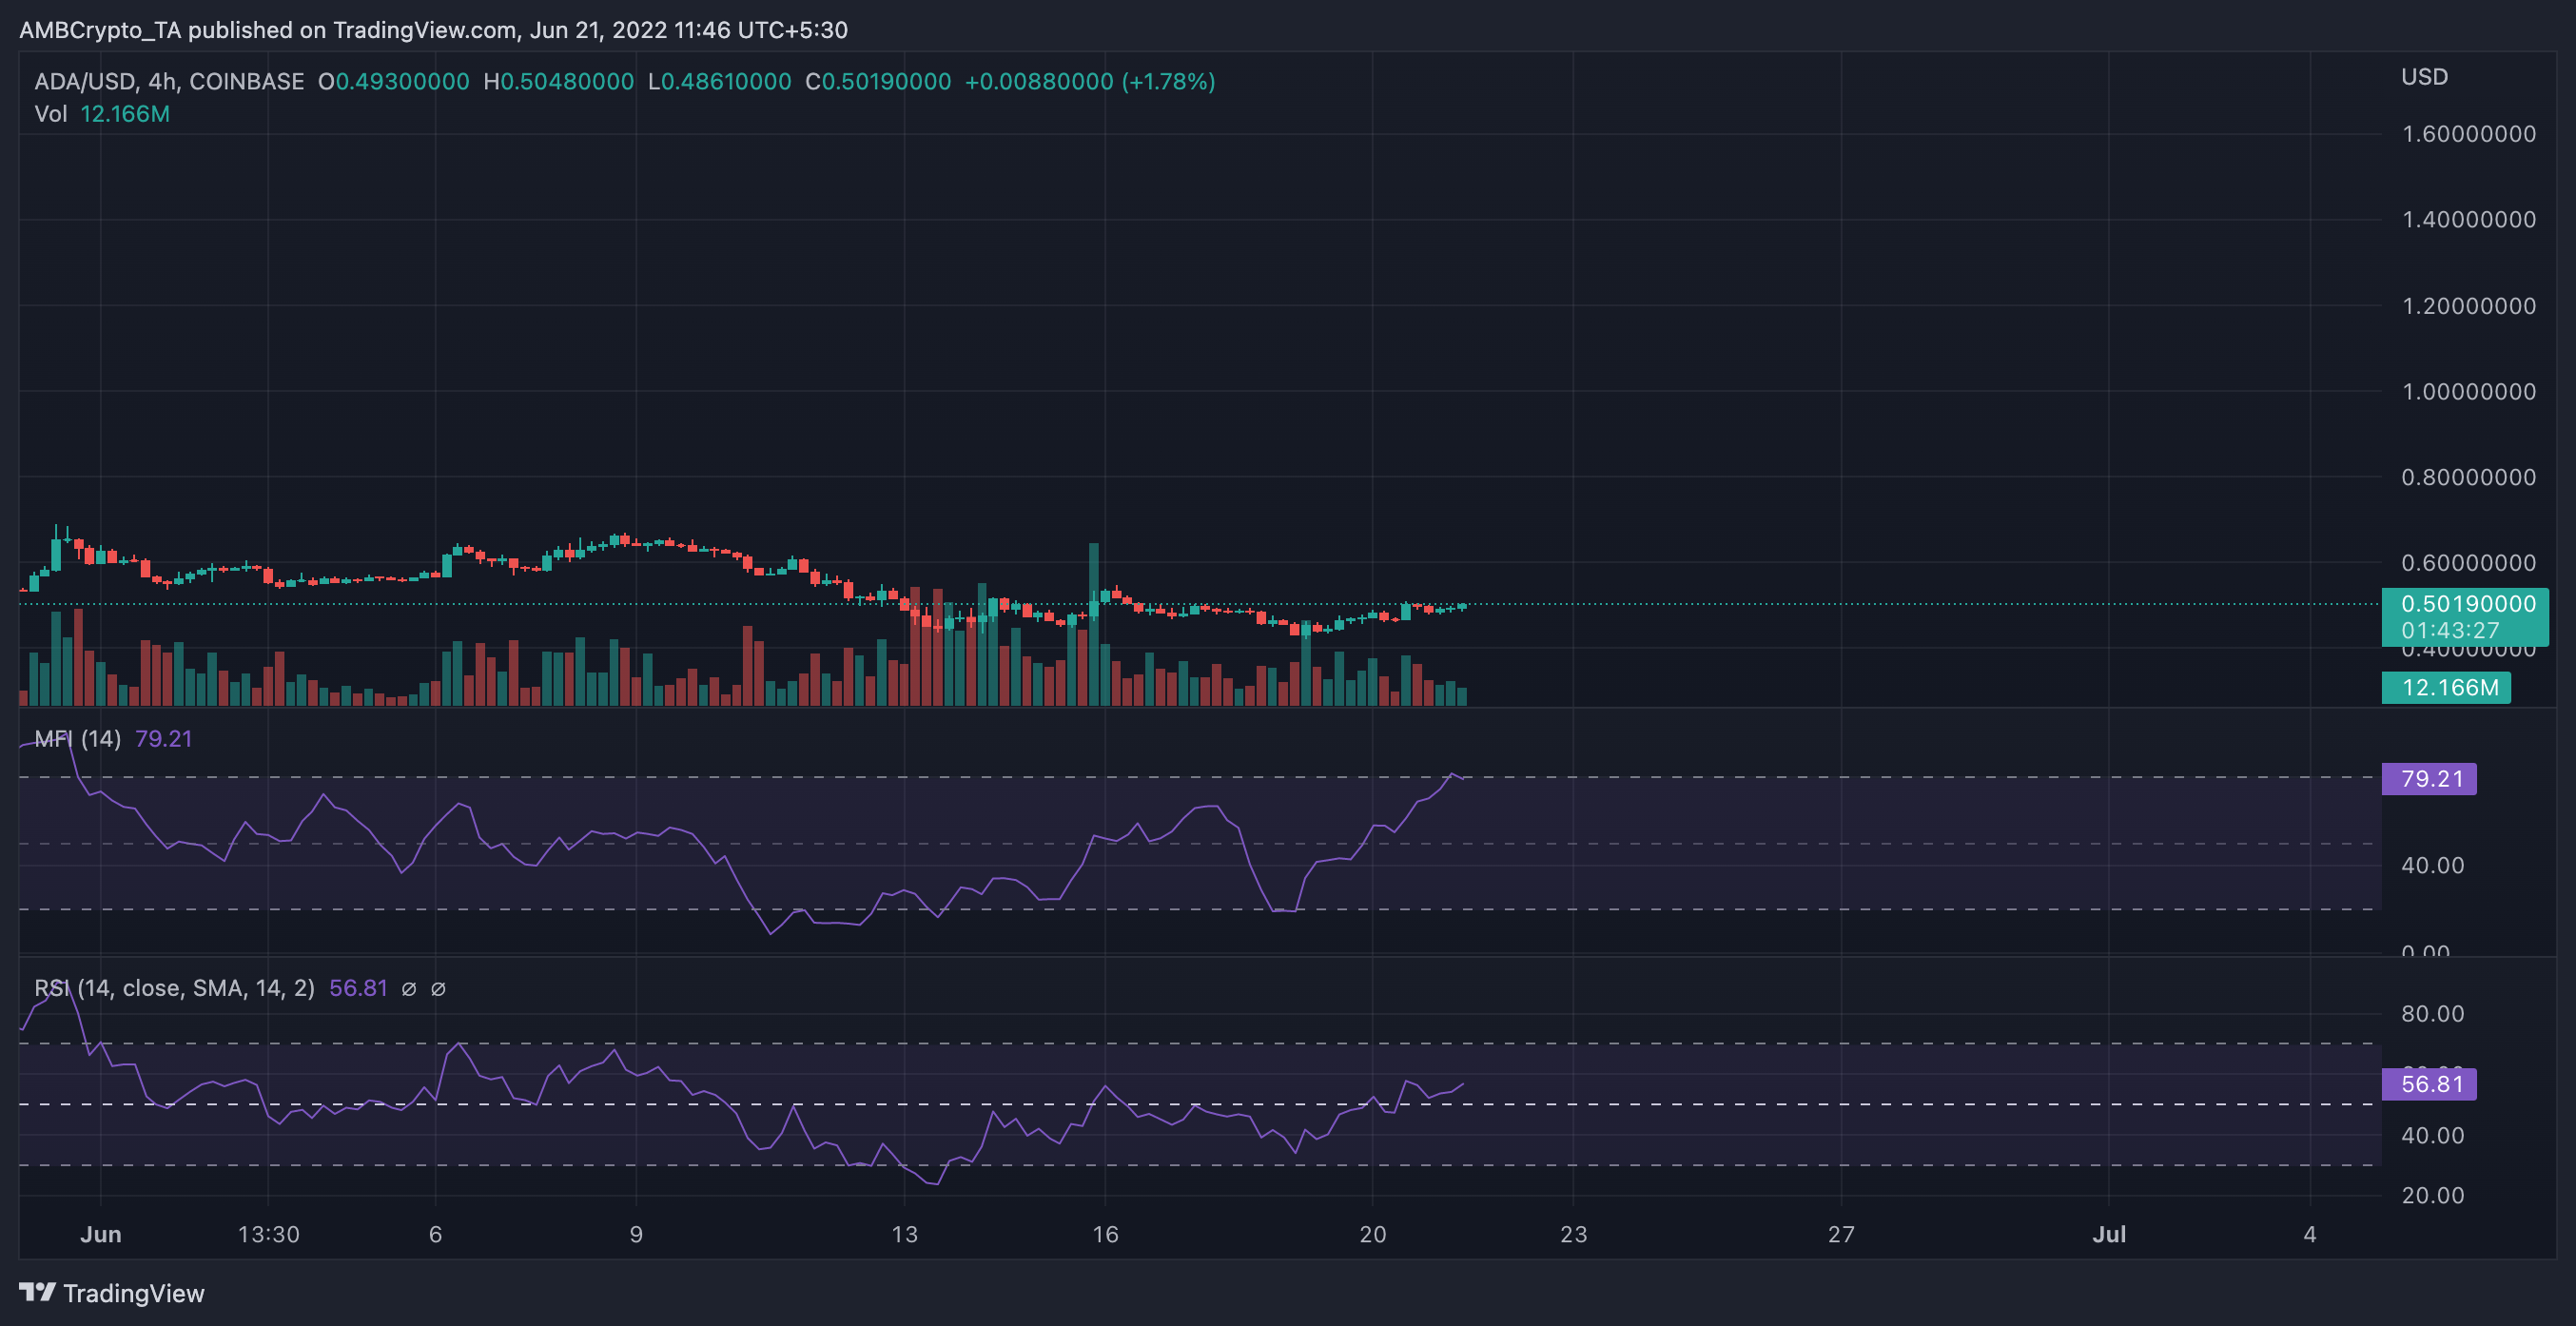This screenshot has width=2576, height=1326.
Task: Click the Vol 12.166M label
Action: coord(102,114)
